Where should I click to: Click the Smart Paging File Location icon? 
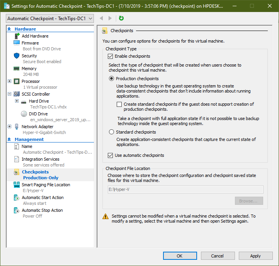point(17,185)
